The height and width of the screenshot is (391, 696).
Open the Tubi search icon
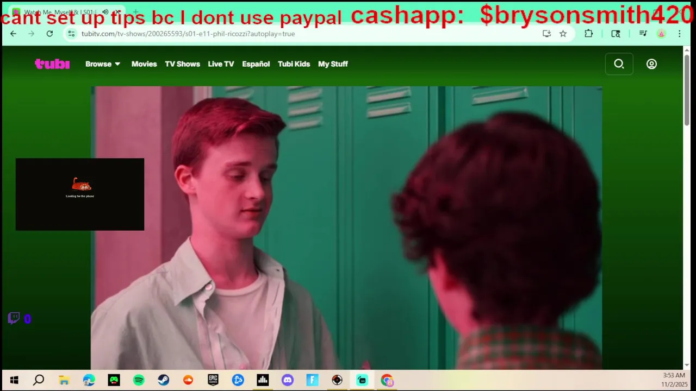(619, 64)
